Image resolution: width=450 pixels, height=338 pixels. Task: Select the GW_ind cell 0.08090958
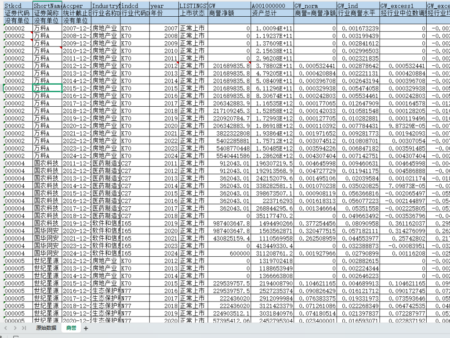359,223
